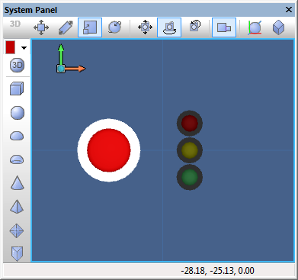Add an octahedron diamond shape
This screenshot has width=298, height=280.
[17, 230]
